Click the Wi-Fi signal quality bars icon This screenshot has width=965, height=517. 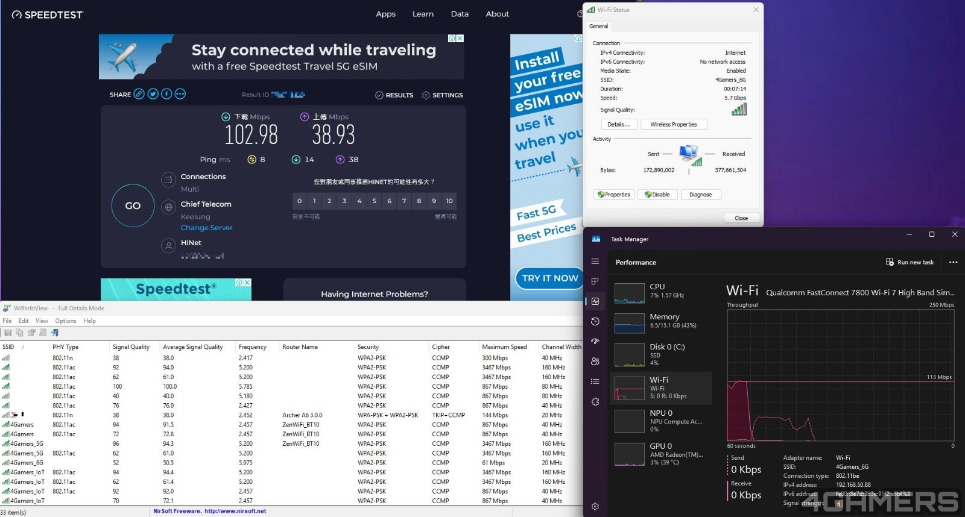click(x=739, y=110)
